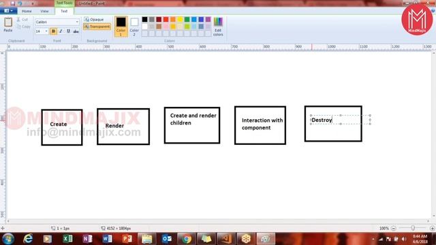Toggle Bold text formatting

[53, 31]
